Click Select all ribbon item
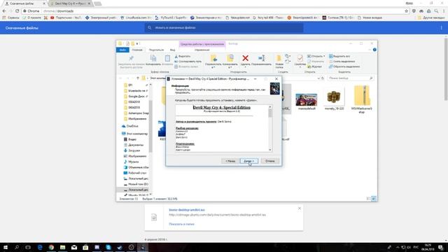This screenshot has height=252, width=448. pyautogui.click(x=339, y=56)
